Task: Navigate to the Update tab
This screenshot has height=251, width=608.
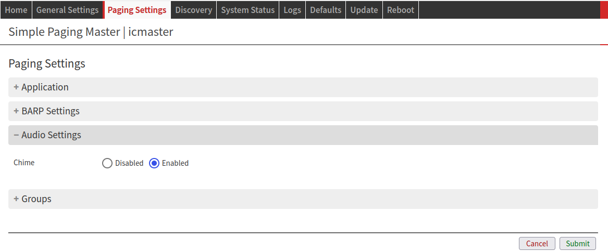Action: [x=364, y=10]
